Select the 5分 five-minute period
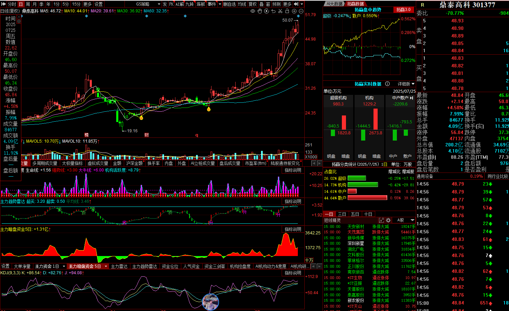The width and height of the screenshot is (509, 311). [x=66, y=4]
